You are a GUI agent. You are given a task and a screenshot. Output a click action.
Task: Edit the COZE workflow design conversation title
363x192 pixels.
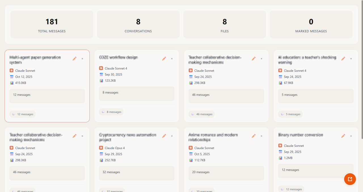click(x=164, y=59)
